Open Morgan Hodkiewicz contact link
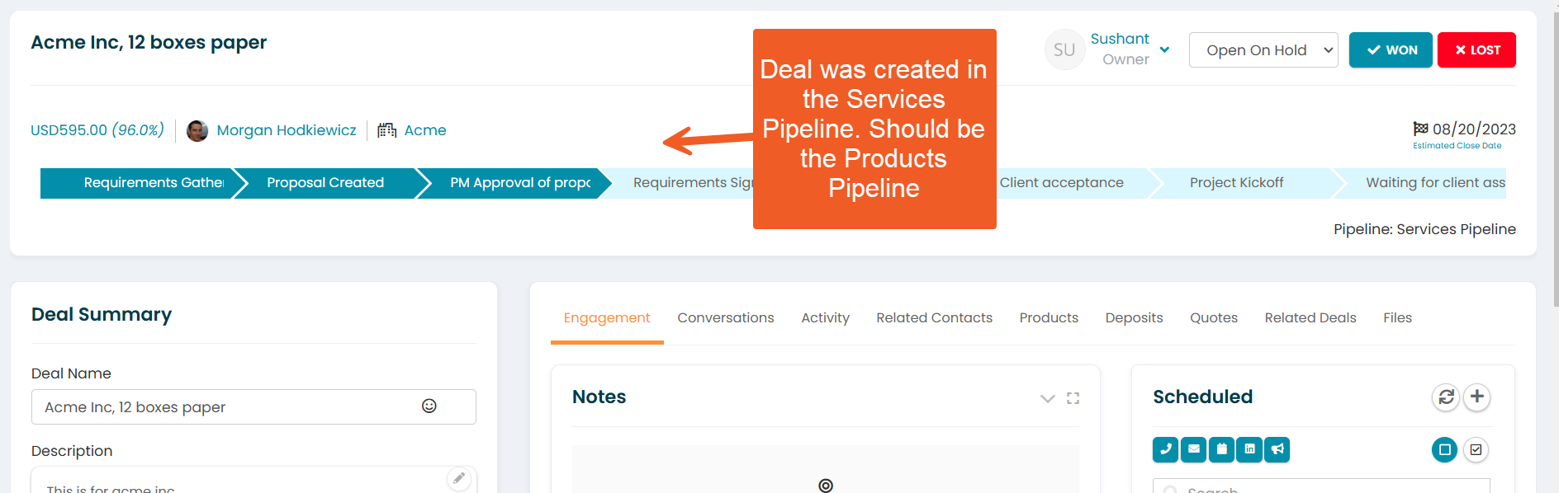This screenshot has height=493, width=1559. click(x=287, y=130)
